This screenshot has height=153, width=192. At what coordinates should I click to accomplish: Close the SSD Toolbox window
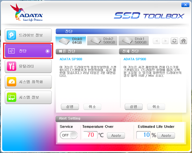click(185, 5)
